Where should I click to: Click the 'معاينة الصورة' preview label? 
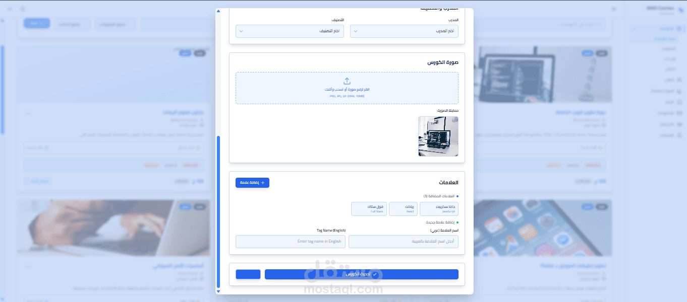(447, 110)
